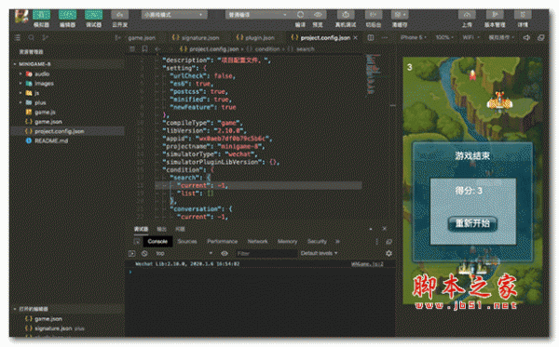Screen dimensions: 559x347
Task: Switch to the Problems tab (问题)
Action: tap(181, 229)
